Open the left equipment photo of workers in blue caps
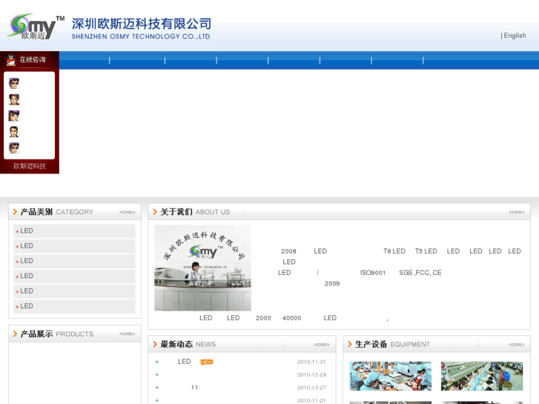Image resolution: width=539 pixels, height=404 pixels. tap(391, 376)
